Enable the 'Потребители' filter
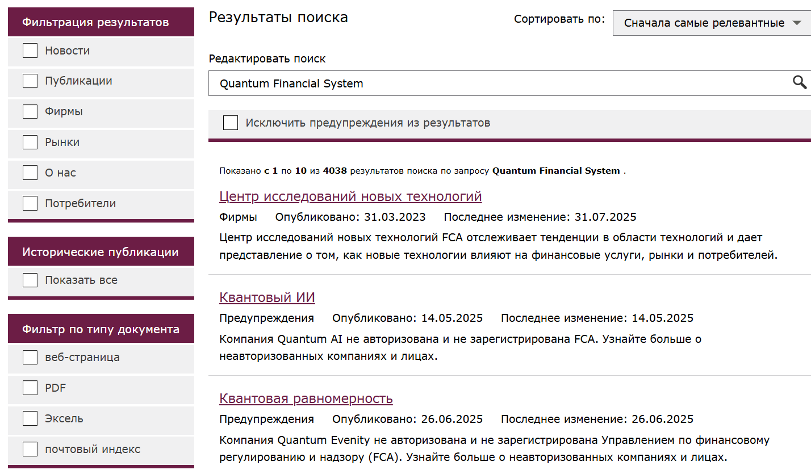811x474 pixels. coord(30,203)
